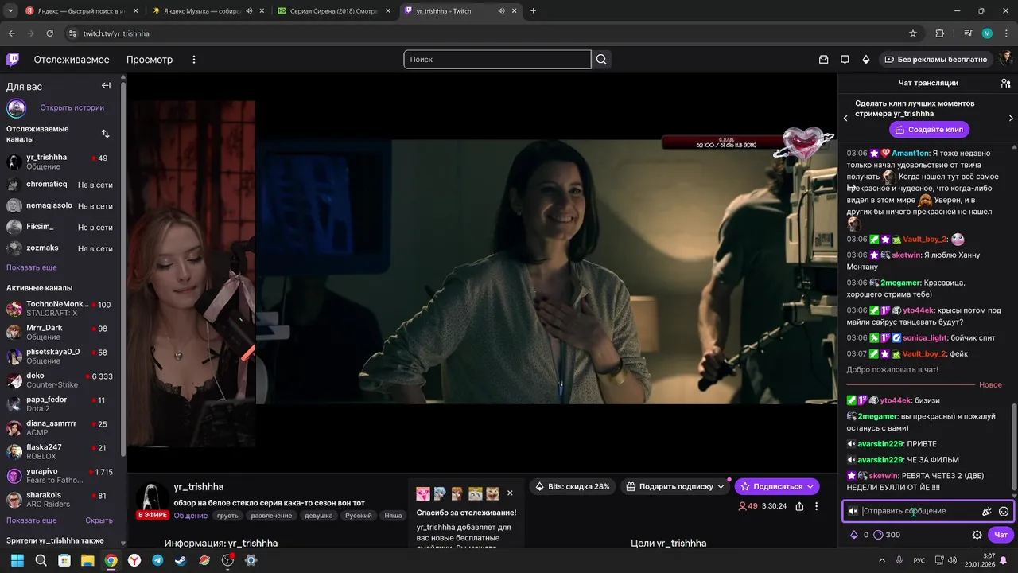Toggle microphone in the system tray

[899, 560]
